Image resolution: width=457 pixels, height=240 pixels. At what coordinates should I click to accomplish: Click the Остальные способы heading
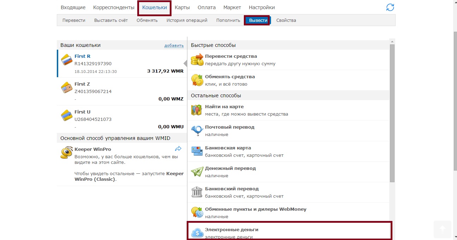point(216,96)
